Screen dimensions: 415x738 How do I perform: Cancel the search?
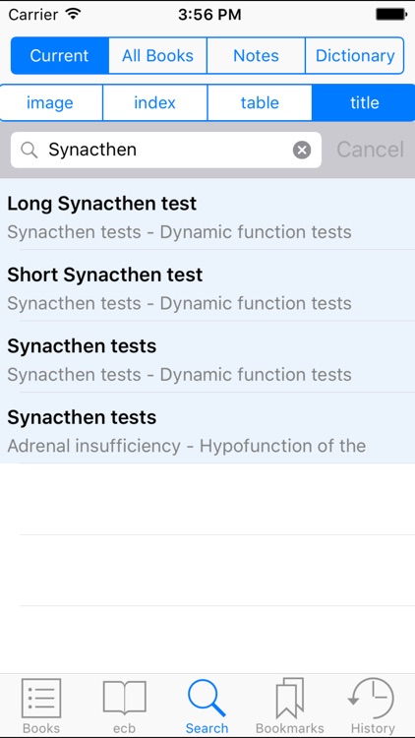pyautogui.click(x=371, y=150)
